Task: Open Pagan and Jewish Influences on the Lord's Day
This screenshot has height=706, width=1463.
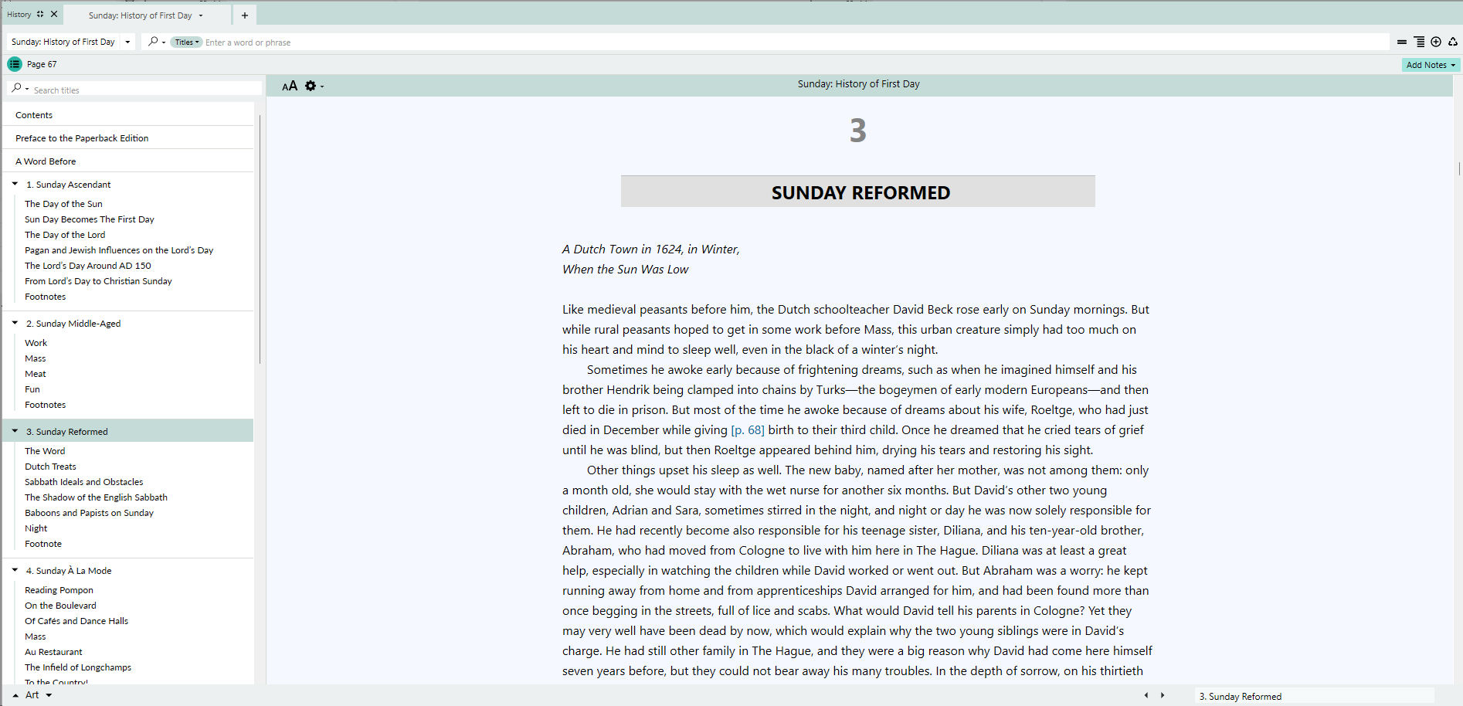Action: click(119, 250)
